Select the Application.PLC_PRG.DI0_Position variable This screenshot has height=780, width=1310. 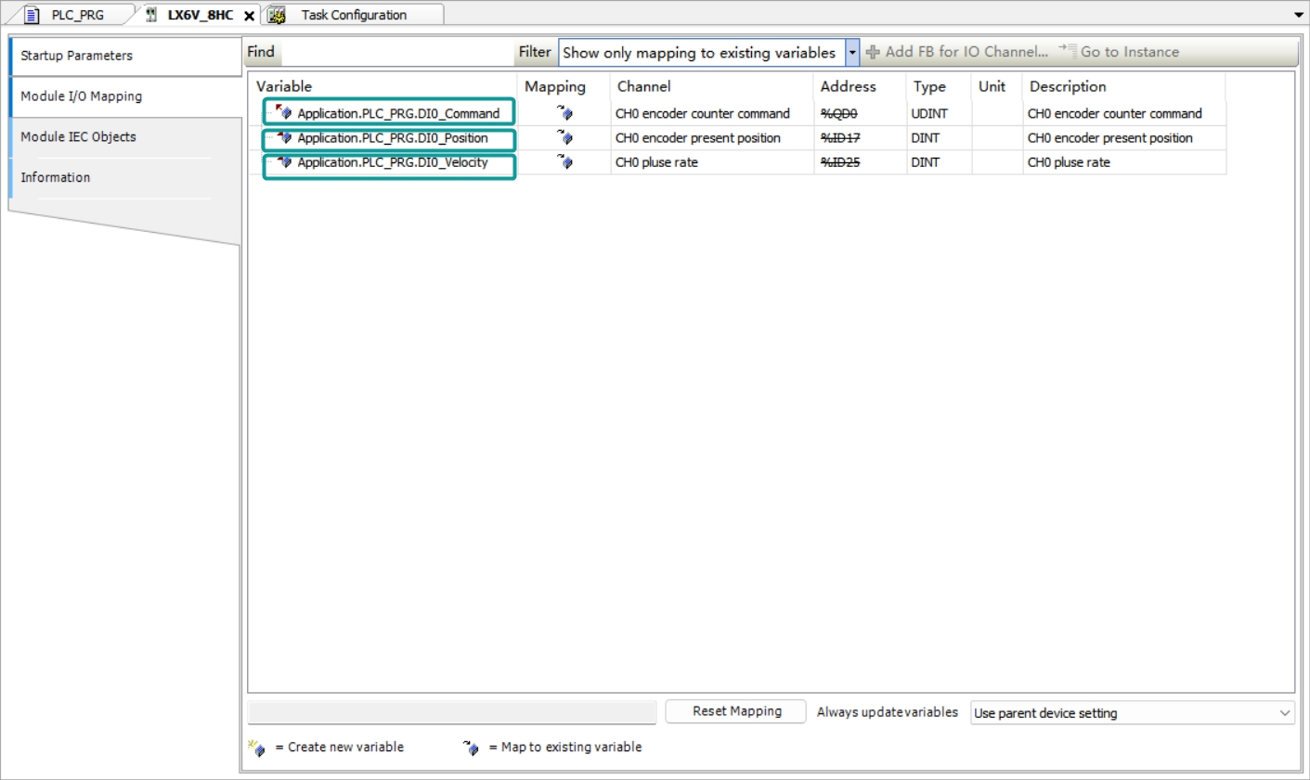(393, 137)
